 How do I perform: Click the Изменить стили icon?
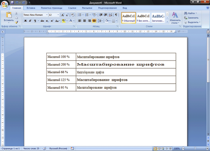pos(175,18)
